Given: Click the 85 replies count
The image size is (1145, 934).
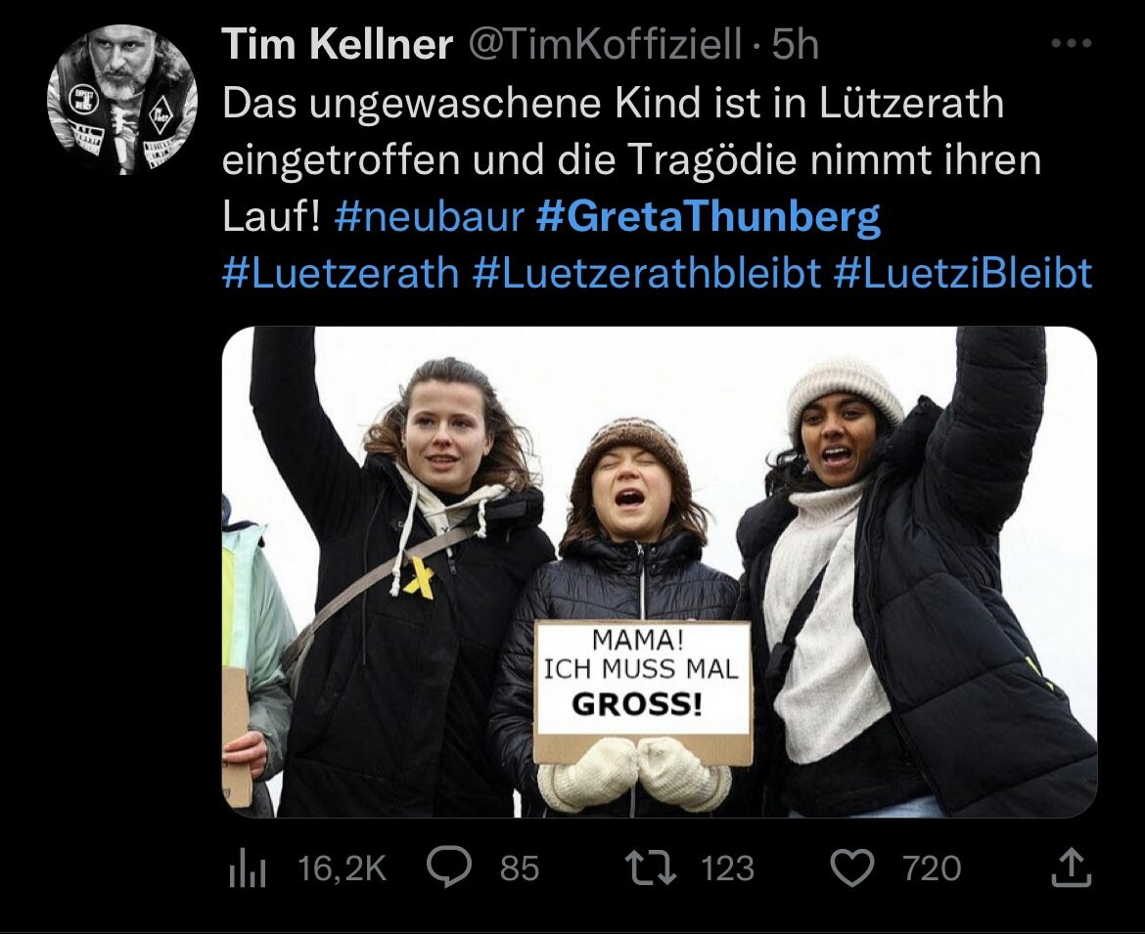Looking at the screenshot, I should point(520,868).
